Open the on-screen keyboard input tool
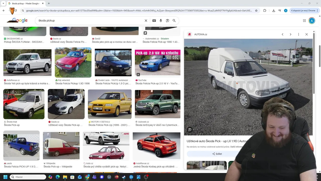The width and height of the screenshot is (321, 181). [154, 21]
